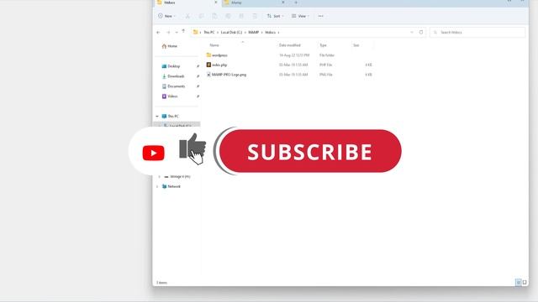Click the Cut toolbar icon
The width and height of the screenshot is (538, 302).
click(187, 16)
